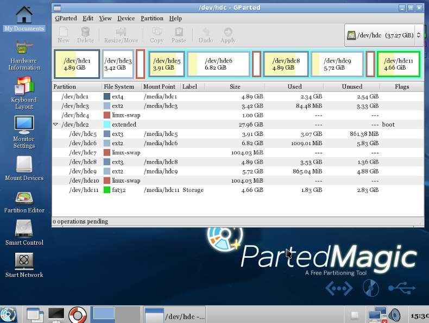The height and width of the screenshot is (323, 429).
Task: Click ext4 color swatch for /dev/hdc1
Action: tap(106, 96)
